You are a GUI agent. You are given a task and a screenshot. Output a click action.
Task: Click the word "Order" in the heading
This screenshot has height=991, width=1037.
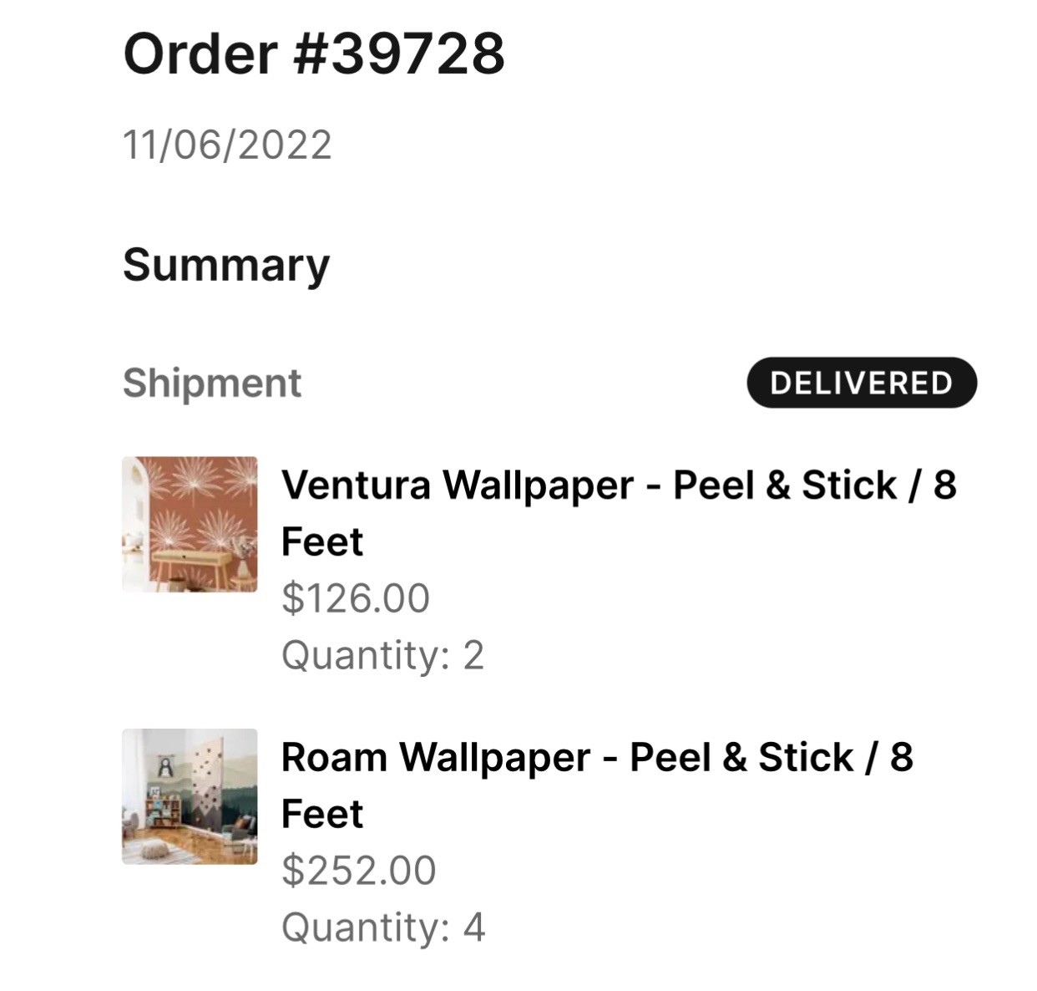200,53
